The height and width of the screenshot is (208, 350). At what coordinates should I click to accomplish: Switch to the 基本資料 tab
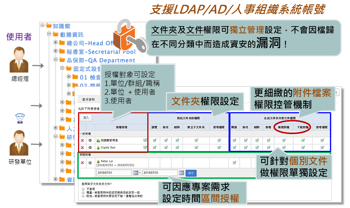point(88,99)
